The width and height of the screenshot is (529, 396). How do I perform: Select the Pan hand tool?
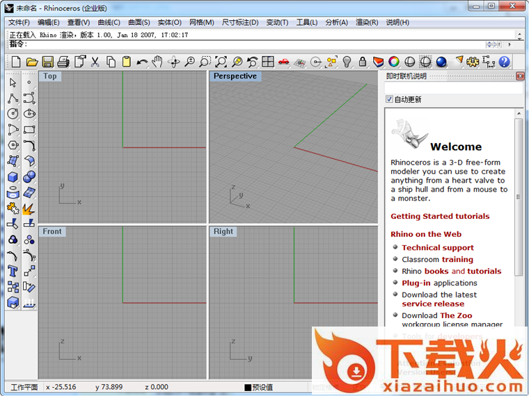(157, 62)
